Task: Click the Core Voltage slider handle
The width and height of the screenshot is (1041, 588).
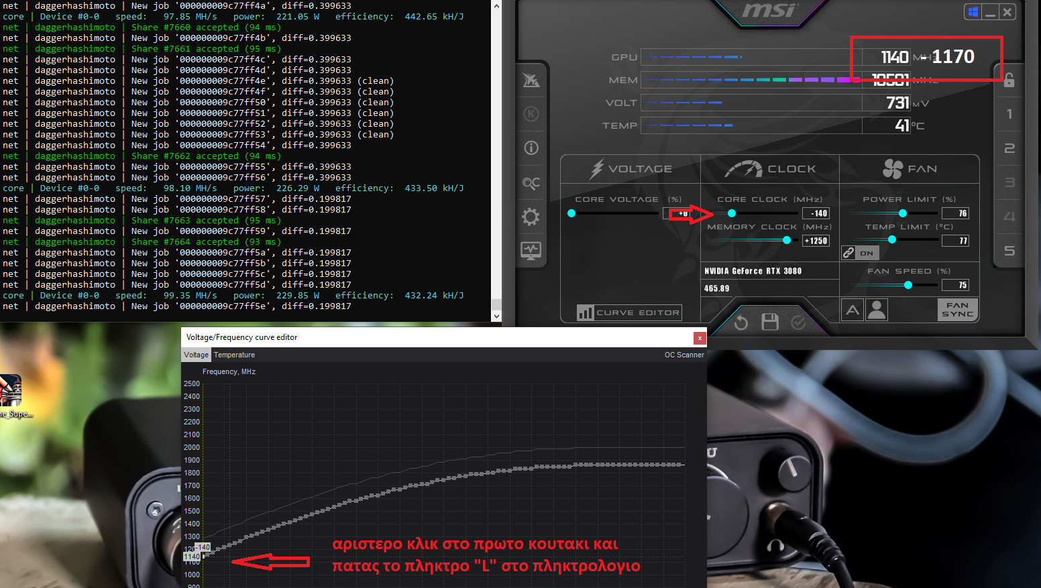Action: [571, 213]
